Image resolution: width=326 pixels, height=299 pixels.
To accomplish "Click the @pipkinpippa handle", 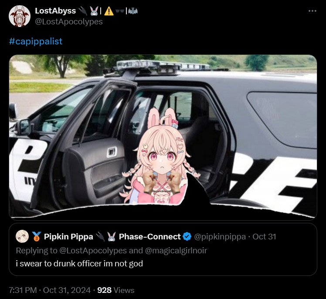I will click(x=220, y=237).
